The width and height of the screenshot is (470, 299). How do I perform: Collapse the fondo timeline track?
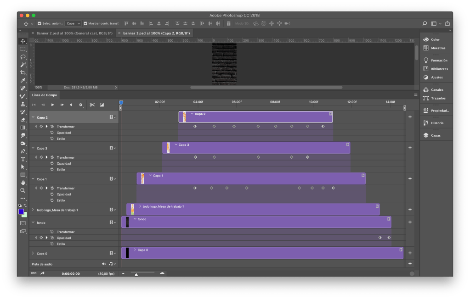[33, 222]
